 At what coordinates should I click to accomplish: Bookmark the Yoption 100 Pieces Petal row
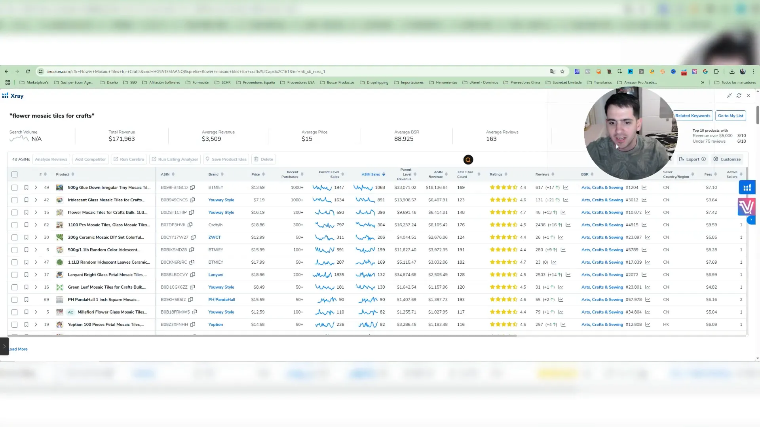[x=26, y=325]
